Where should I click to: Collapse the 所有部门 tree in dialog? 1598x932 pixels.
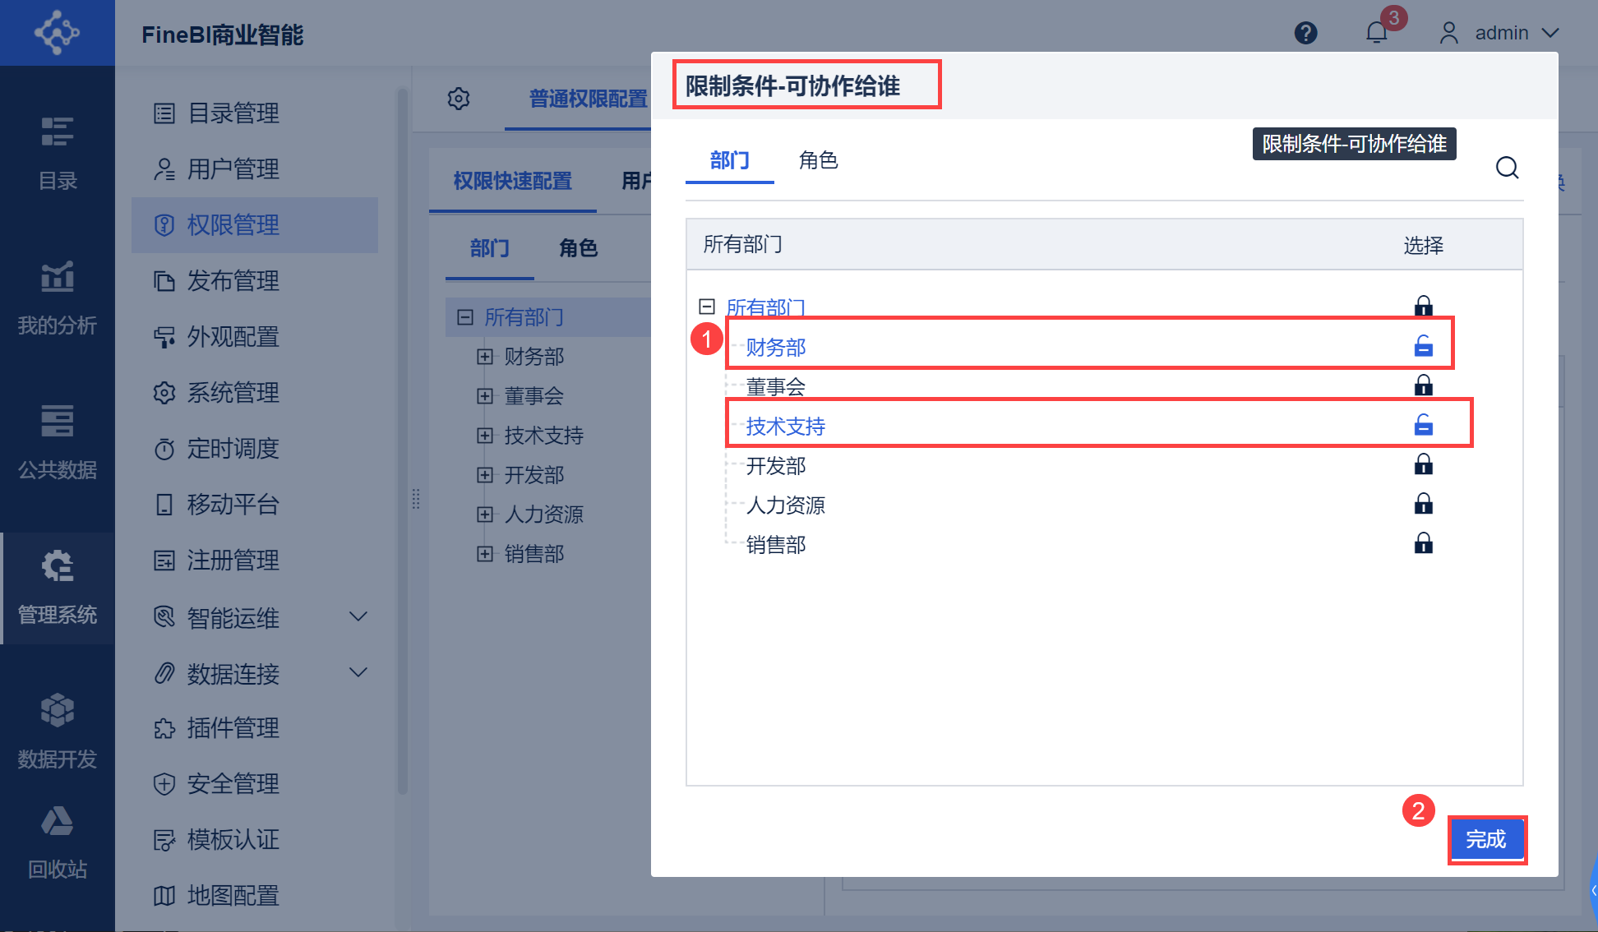pyautogui.click(x=706, y=307)
